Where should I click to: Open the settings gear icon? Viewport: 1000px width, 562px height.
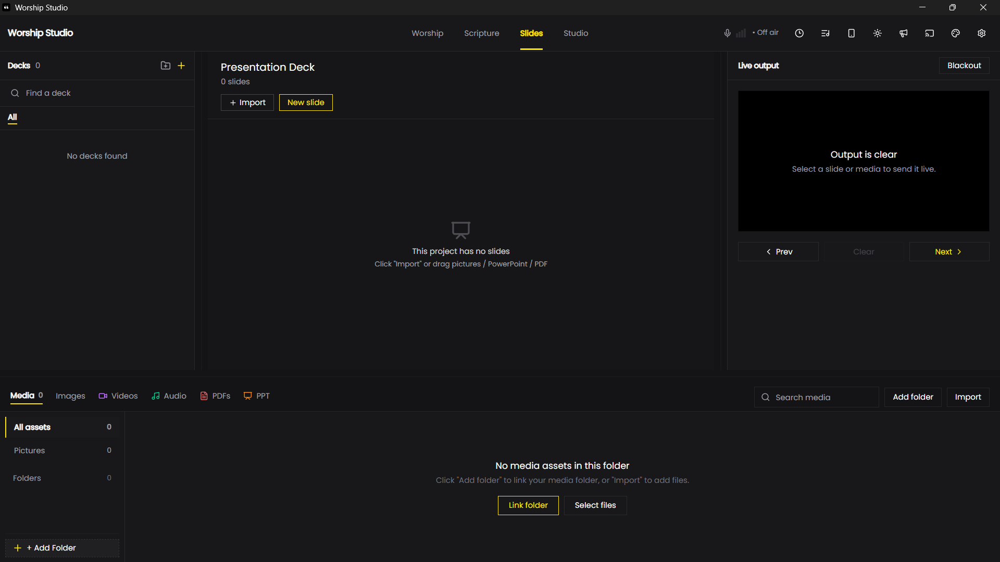[981, 33]
